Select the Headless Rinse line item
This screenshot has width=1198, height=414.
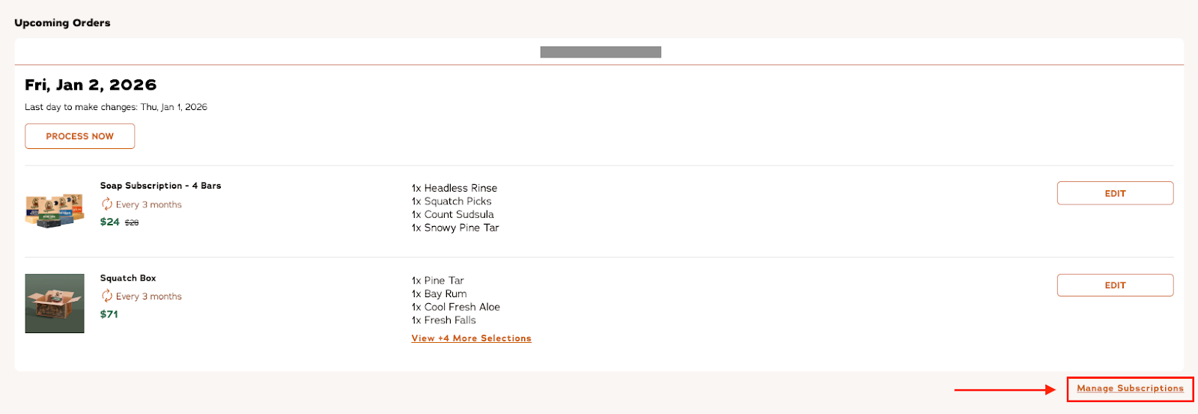454,188
